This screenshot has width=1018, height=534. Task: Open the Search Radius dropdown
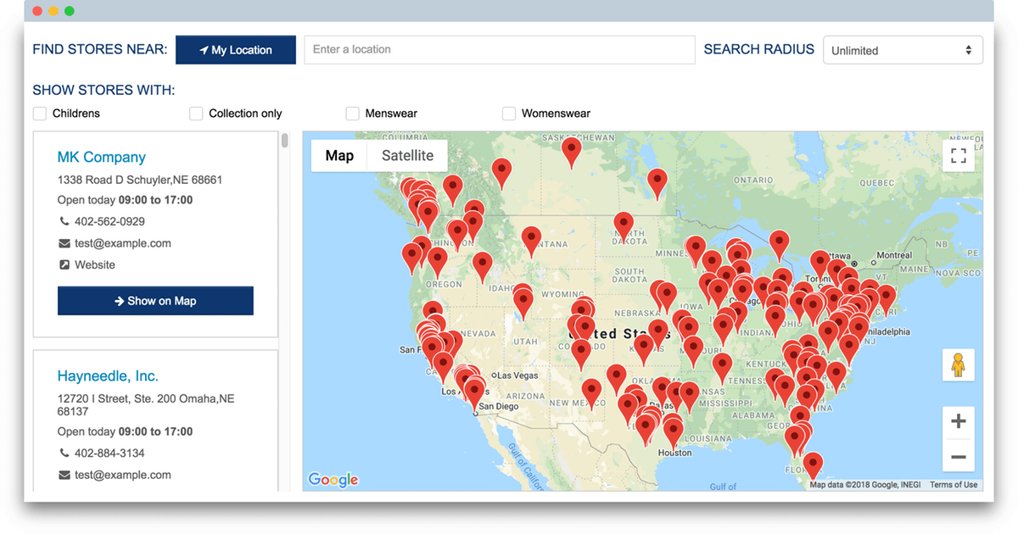pyautogui.click(x=903, y=50)
